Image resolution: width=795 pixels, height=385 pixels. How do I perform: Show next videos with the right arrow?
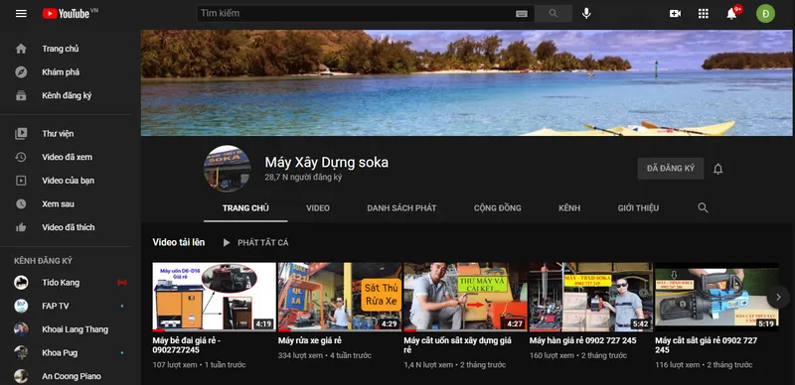tap(778, 297)
